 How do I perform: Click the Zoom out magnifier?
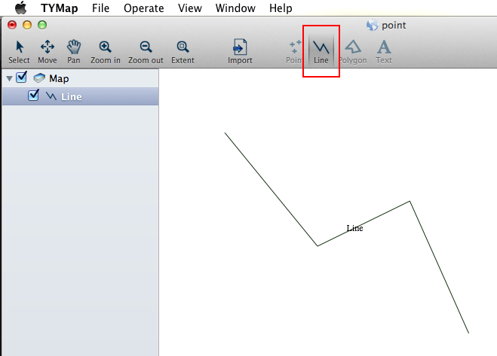click(146, 52)
